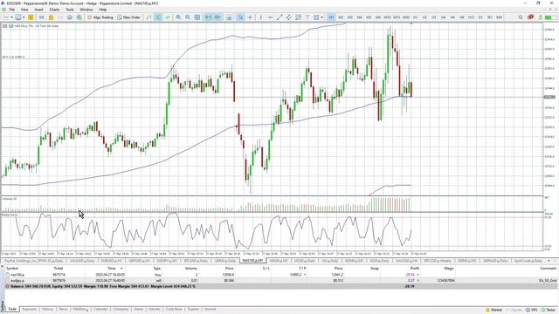Open the VPS button in status bar
Viewport: 559px width, 314px height.
pyautogui.click(x=532, y=311)
